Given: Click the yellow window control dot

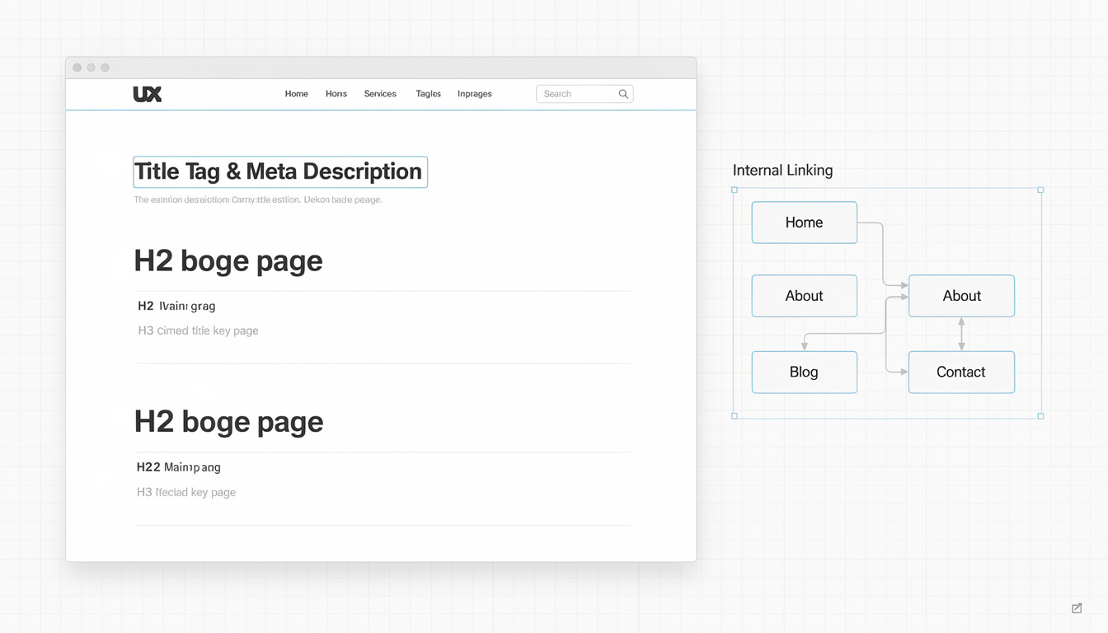Looking at the screenshot, I should click(x=91, y=67).
